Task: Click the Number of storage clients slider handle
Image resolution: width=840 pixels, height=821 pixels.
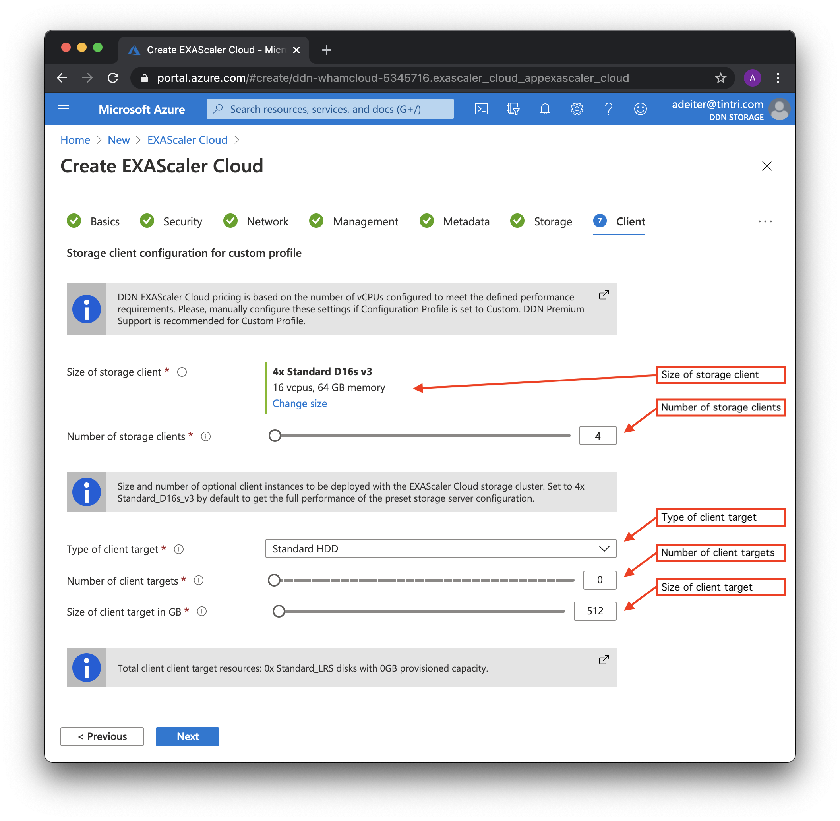Action: coord(275,436)
